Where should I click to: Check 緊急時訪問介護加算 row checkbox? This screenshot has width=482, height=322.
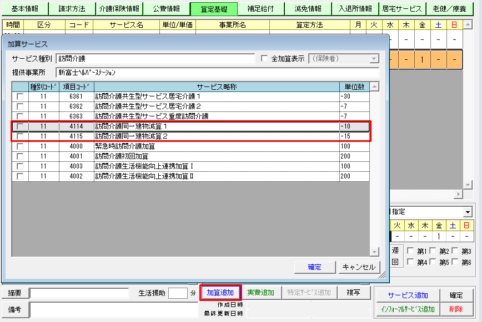(20, 146)
